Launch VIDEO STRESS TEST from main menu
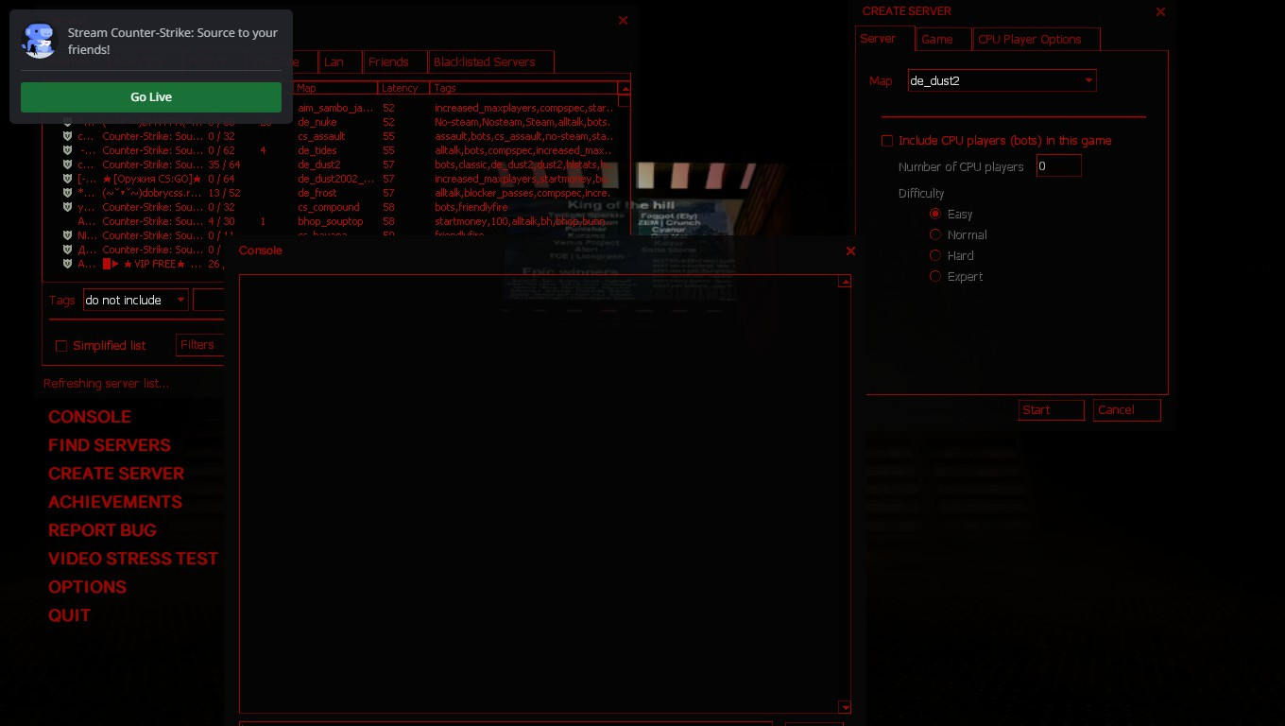Viewport: 1285px width, 726px height. [x=133, y=559]
